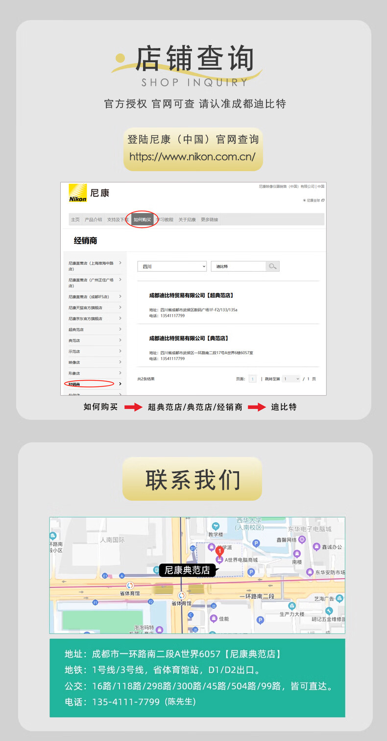The image size is (387, 741).
Task: Go to the 主页 tab
Action: (x=75, y=220)
